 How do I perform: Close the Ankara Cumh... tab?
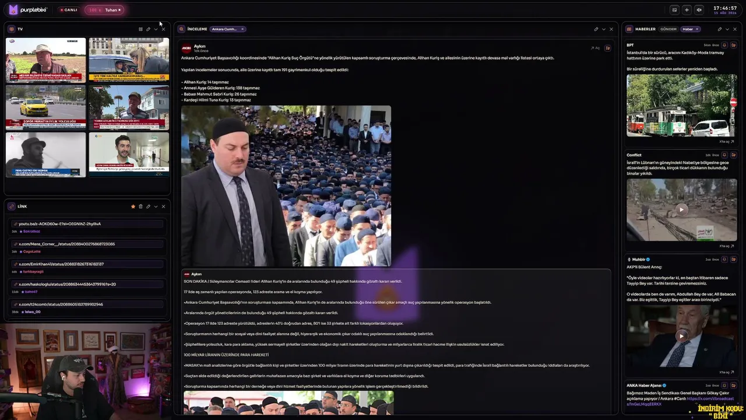point(242,29)
